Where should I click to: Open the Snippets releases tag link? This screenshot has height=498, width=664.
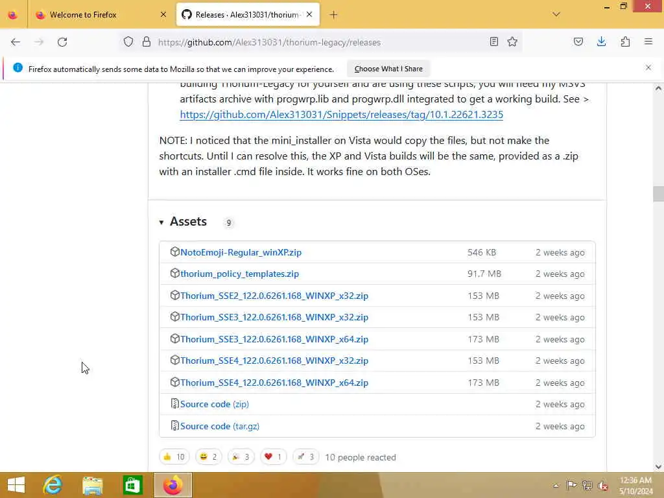341,115
